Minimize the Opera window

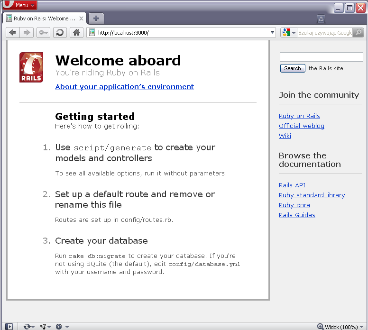coord(338,8)
